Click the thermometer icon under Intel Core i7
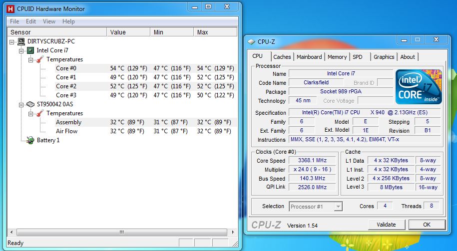Image resolution: width=457 pixels, height=251 pixels. click(40, 59)
